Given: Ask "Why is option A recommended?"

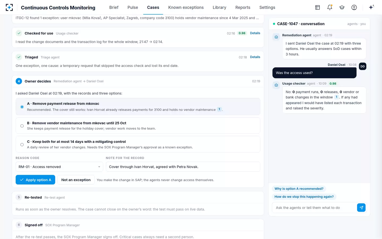Looking at the screenshot, I should pos(299,189).
